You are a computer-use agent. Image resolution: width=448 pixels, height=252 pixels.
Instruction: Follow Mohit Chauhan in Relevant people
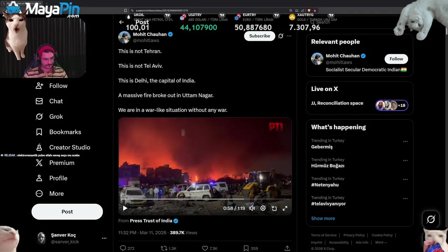pos(396,59)
